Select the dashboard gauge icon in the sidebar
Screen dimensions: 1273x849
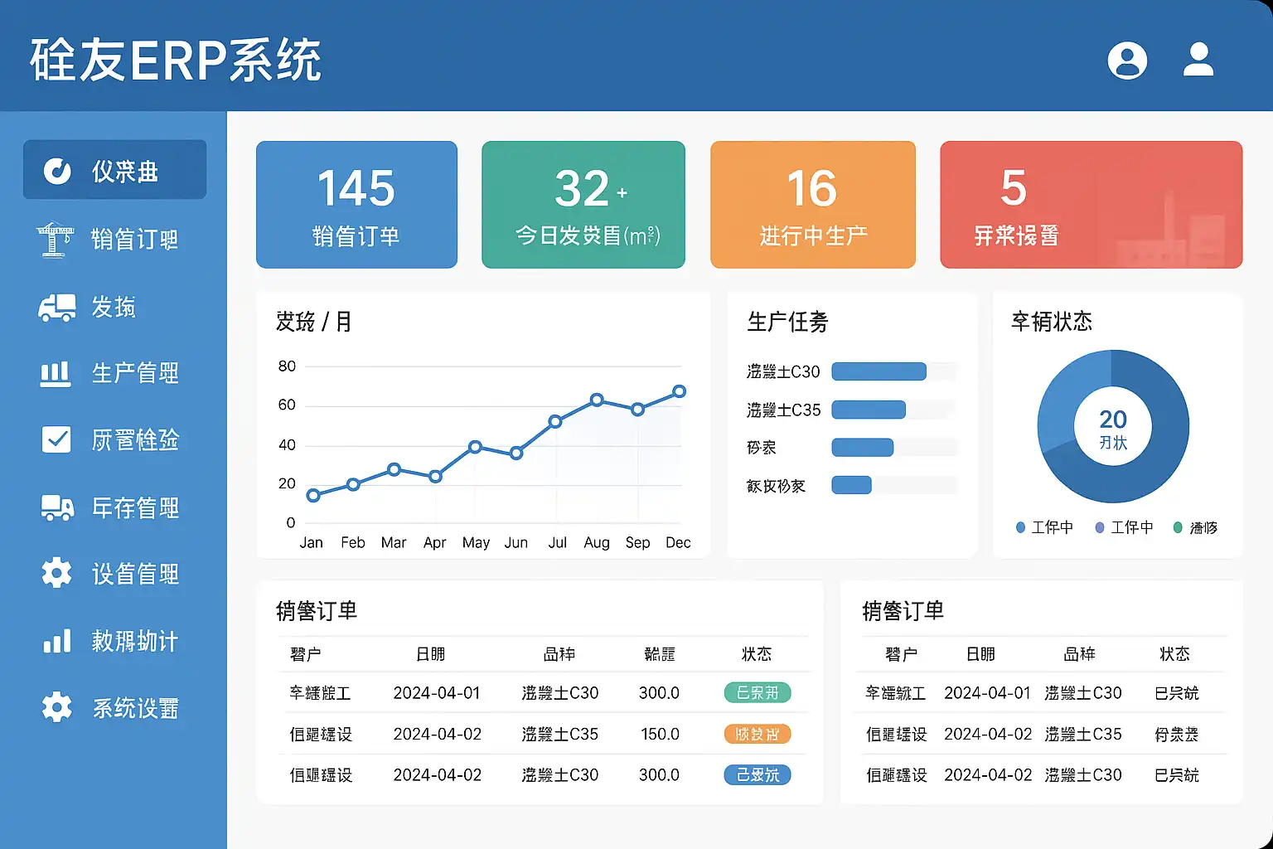[57, 171]
